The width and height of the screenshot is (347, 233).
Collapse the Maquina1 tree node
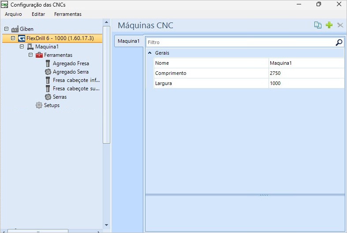click(22, 47)
